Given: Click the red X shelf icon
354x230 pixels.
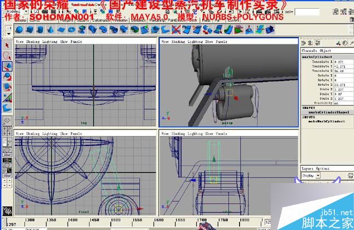Looking at the screenshot, I should (x=176, y=30).
